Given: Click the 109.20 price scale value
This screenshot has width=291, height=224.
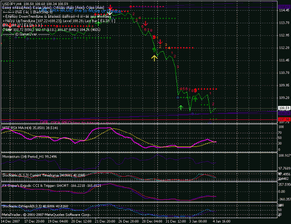Looking at the screenshot, I should point(284,98).
